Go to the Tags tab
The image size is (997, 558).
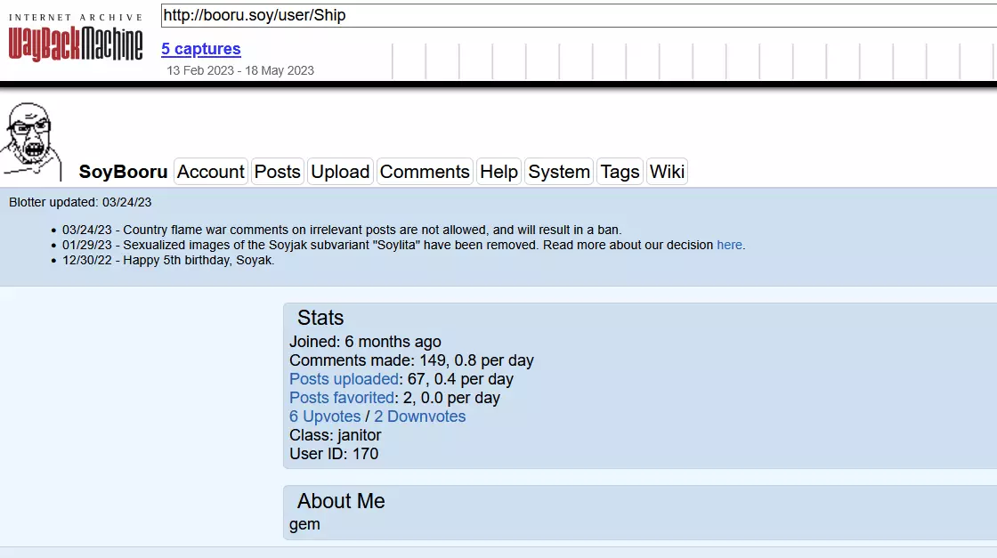point(620,172)
